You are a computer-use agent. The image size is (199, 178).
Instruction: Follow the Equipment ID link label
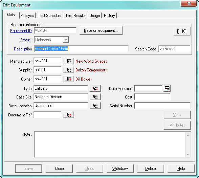coord(21,31)
